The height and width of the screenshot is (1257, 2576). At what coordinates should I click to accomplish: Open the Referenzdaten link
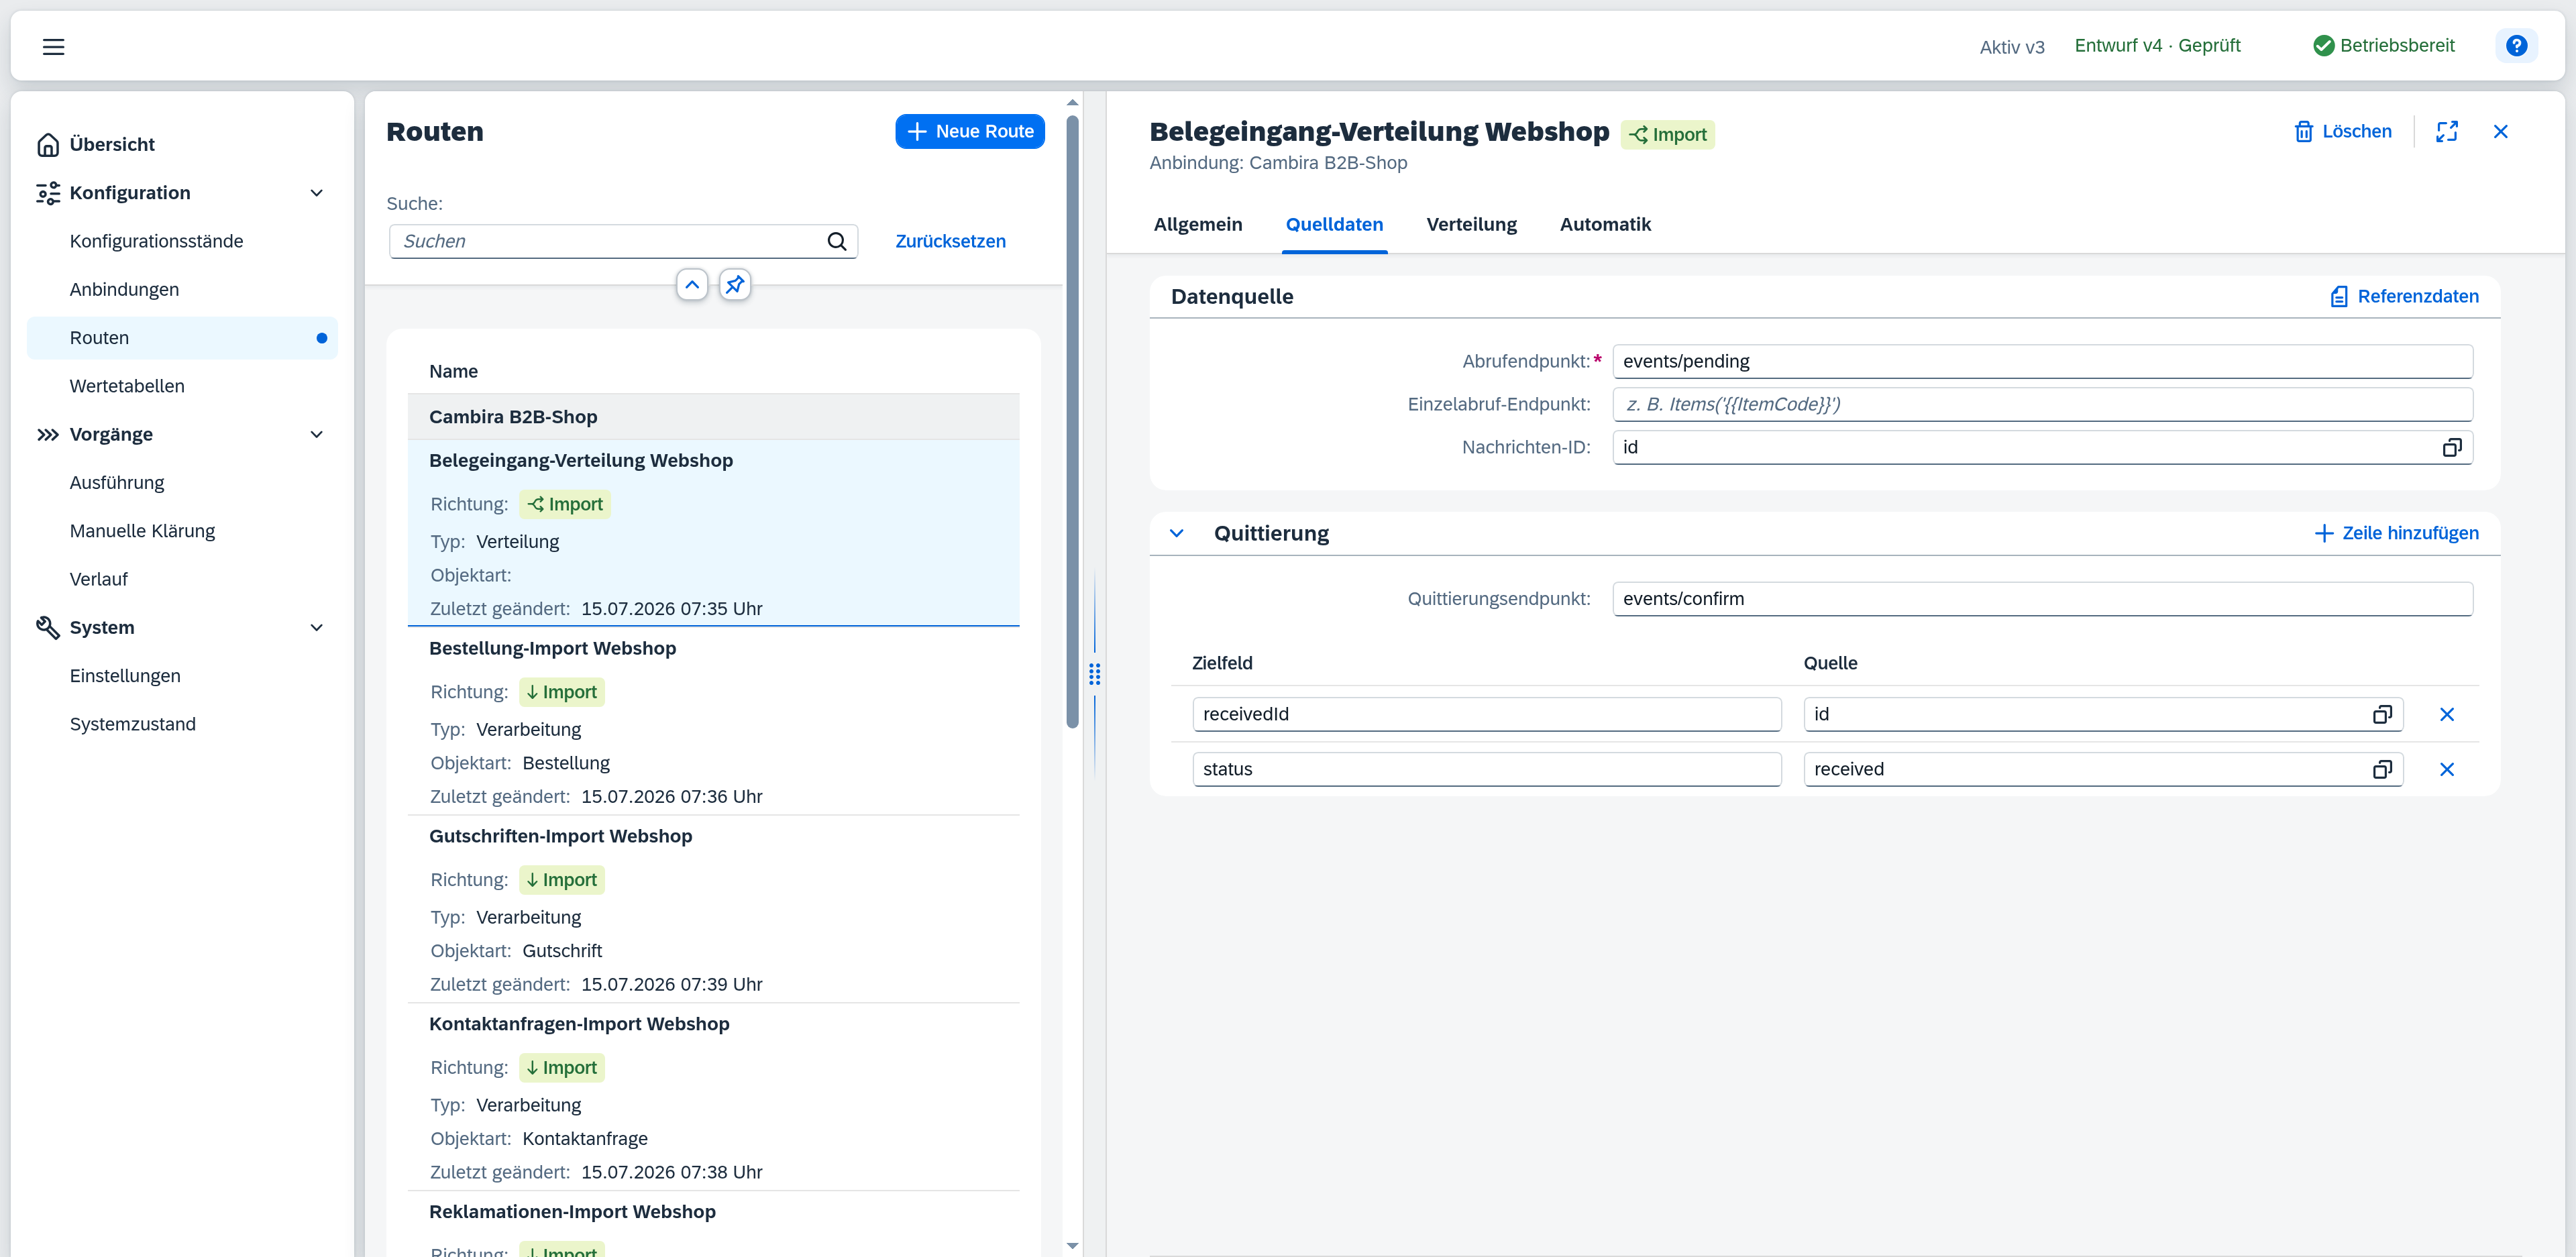(x=2404, y=297)
